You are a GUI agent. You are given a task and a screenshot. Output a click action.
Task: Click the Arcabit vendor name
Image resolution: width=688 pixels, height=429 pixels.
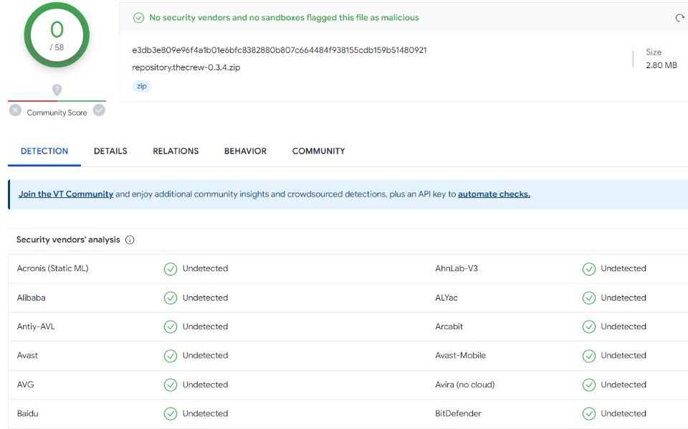click(449, 326)
